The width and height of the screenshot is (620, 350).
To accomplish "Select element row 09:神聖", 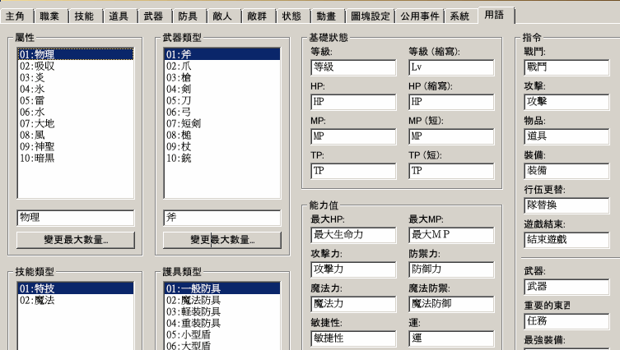I will pos(76,146).
